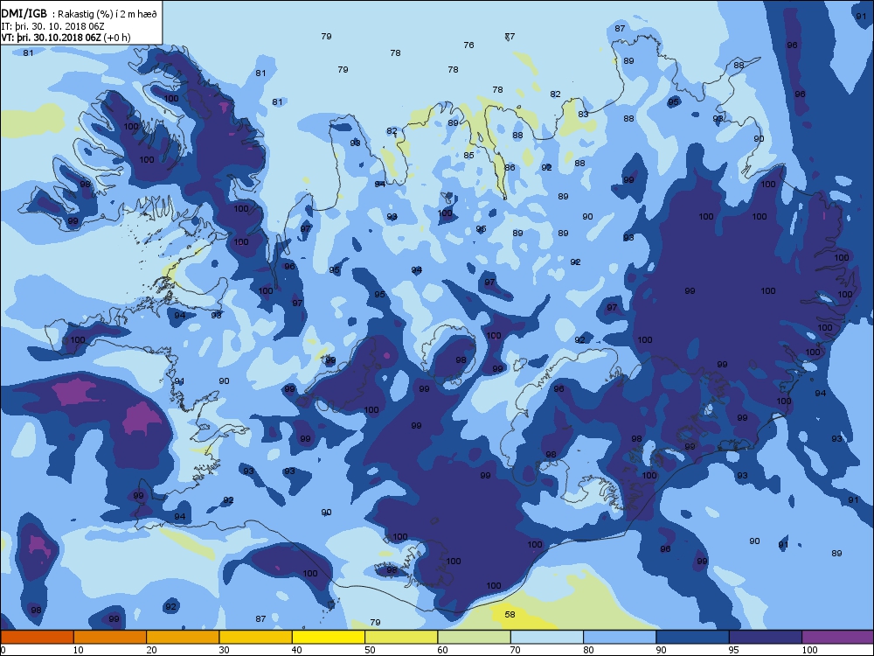
Task: Click the navy 95–100 legend swatch
Action: 766,637
